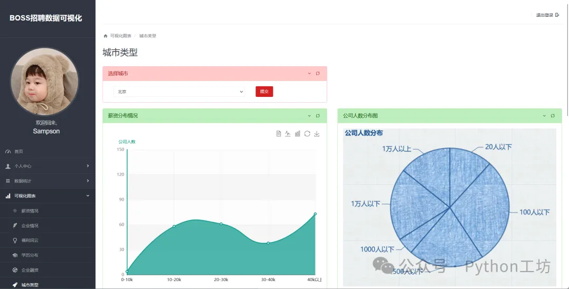Click the rocket icon beside 城市类型
This screenshot has width=569, height=289.
tap(15, 285)
